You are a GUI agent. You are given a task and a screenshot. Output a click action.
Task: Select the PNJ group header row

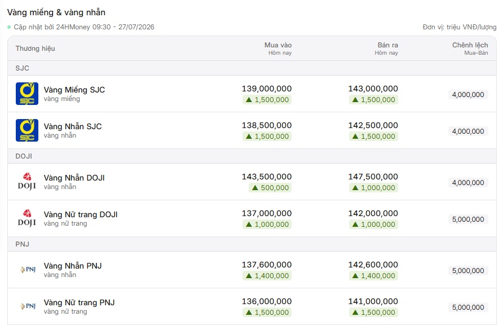click(252, 244)
